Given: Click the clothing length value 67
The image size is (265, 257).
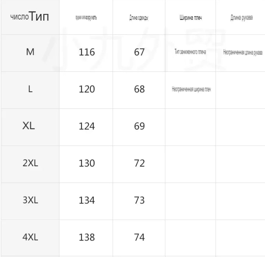Looking at the screenshot, I should [139, 52].
